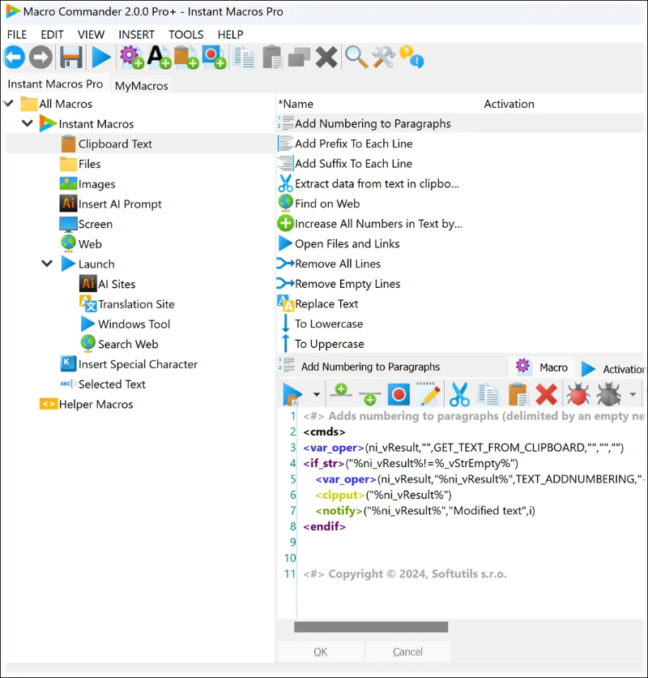Screen dimensions: 648x678
Task: Save macros with the floppy disk icon
Action: point(71,57)
